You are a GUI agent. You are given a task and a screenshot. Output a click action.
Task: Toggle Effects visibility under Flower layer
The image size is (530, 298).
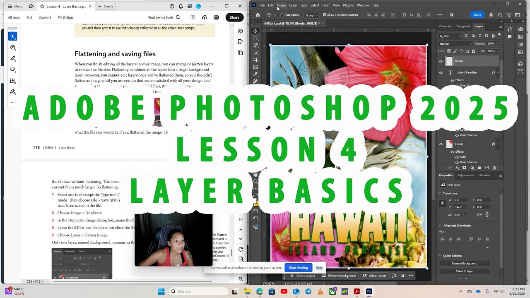[x=452, y=151]
